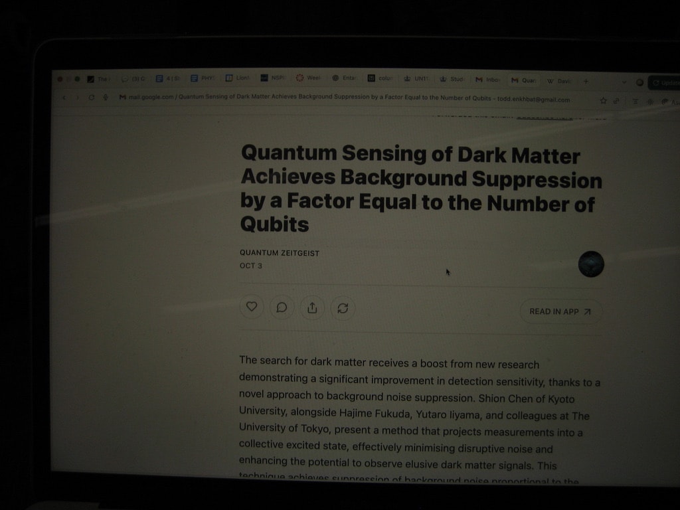Image resolution: width=680 pixels, height=510 pixels.
Task: Click the audio waveform icon in the toolbar
Action: [649, 102]
